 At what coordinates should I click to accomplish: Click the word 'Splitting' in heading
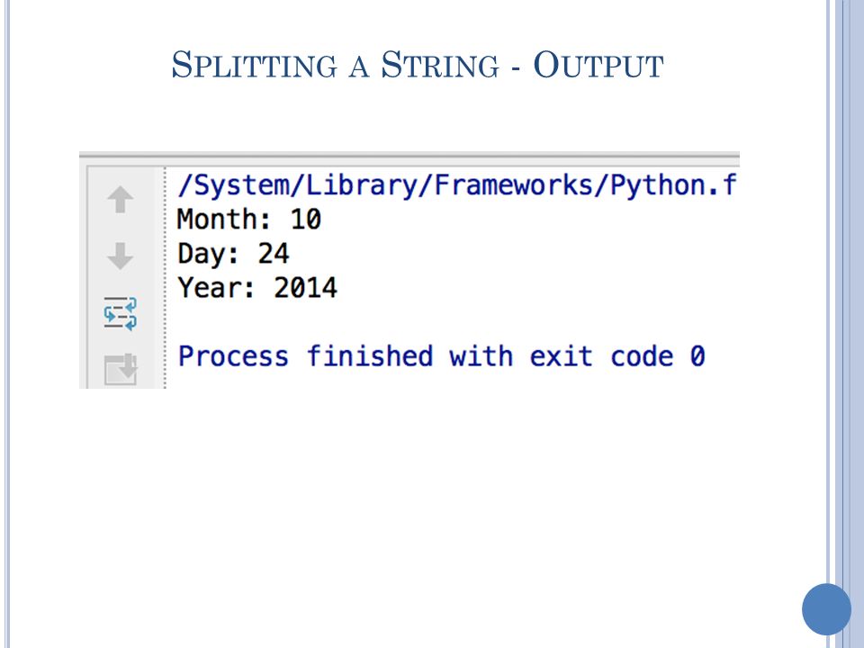tap(254, 65)
